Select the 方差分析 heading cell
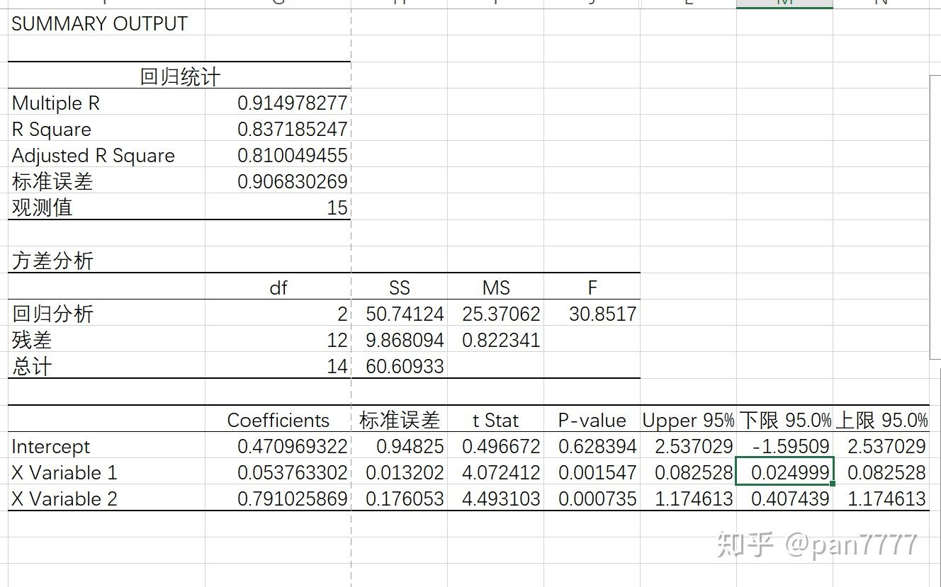Screen dimensions: 941x587 point(52,261)
